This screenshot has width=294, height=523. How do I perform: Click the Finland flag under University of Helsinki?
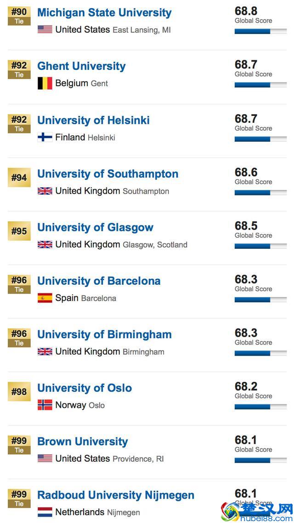tap(44, 137)
